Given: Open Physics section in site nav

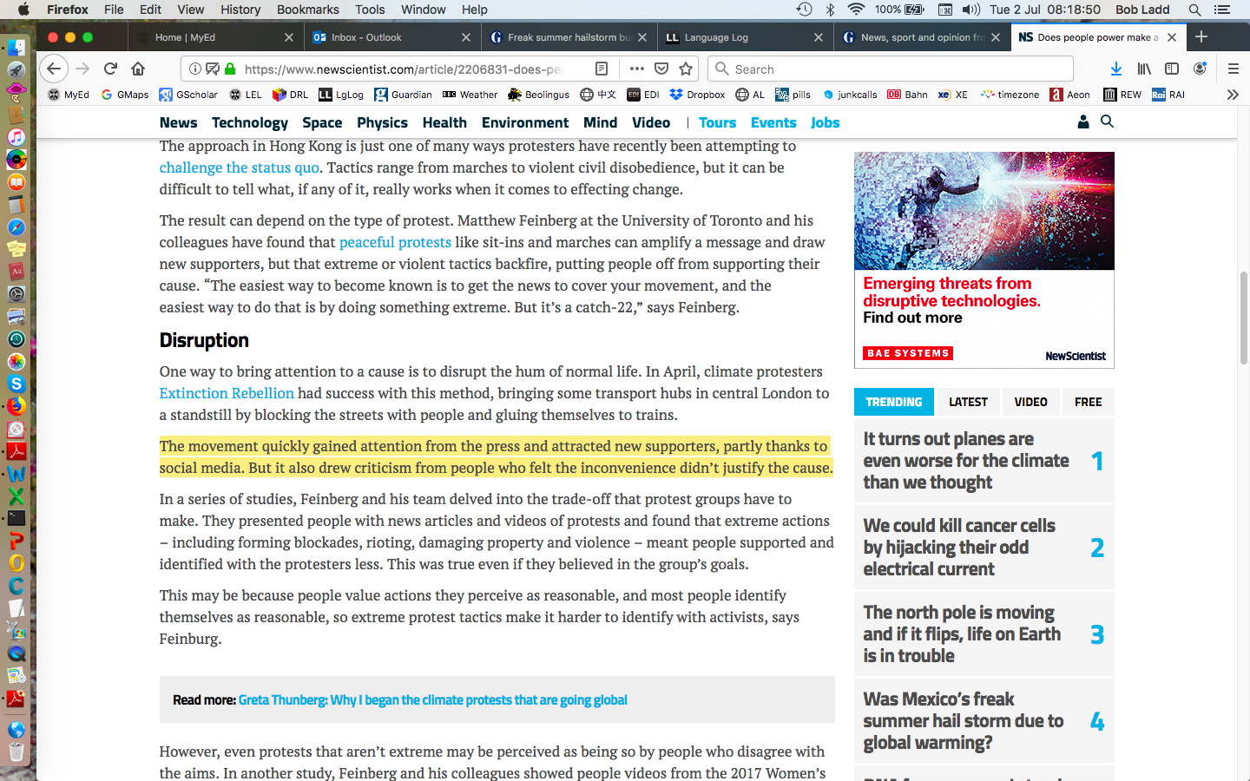Looking at the screenshot, I should [x=382, y=122].
